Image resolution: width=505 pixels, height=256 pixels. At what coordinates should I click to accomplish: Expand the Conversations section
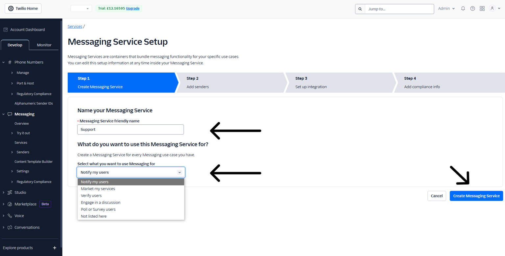click(x=4, y=227)
